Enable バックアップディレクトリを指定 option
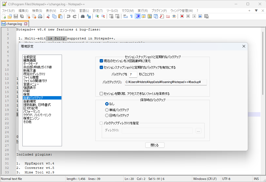Viewport: 266px width, 182px height. pos(101,123)
